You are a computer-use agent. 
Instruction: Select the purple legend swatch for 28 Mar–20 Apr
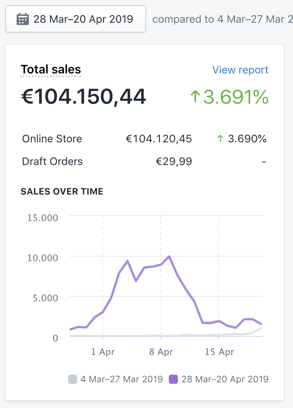173,379
